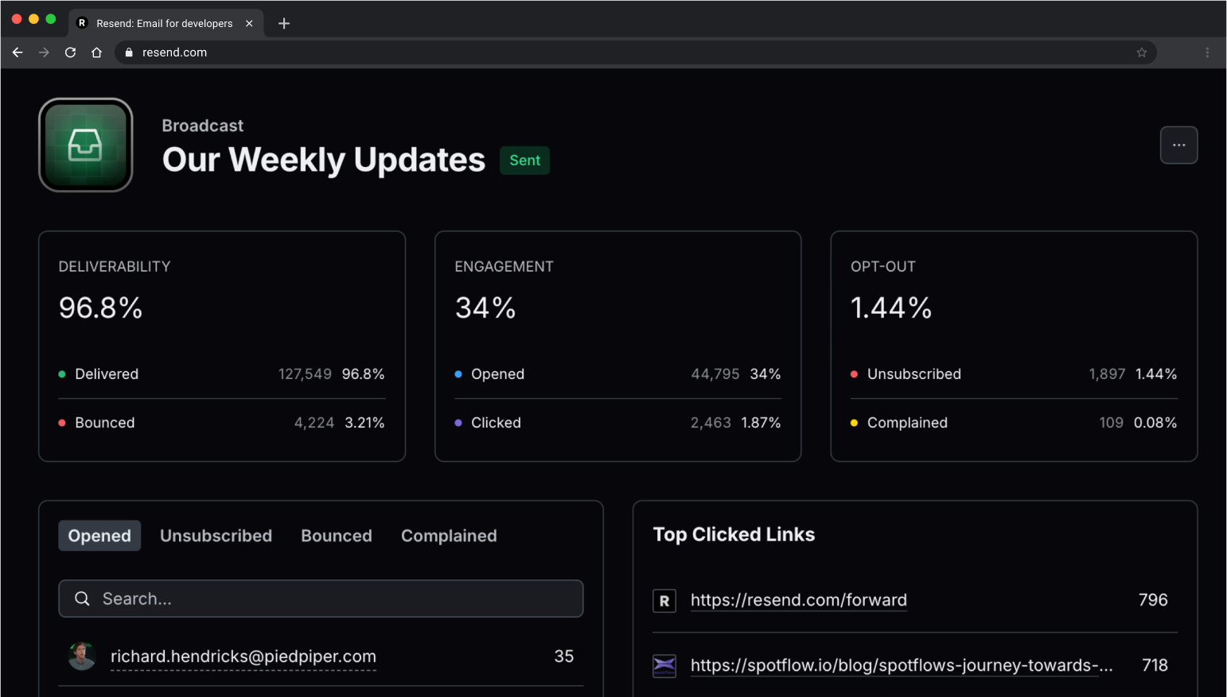
Task: Open the resend.com/forward link
Action: 798,600
